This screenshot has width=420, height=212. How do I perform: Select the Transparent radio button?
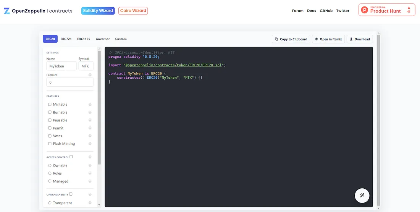[x=50, y=203]
